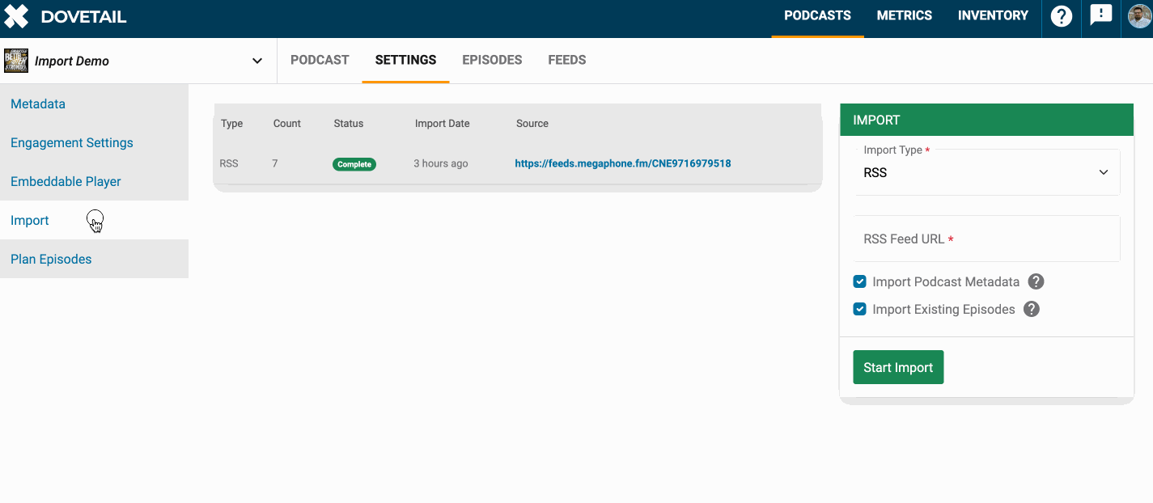Open the help question mark icon in header

pyautogui.click(x=1062, y=16)
